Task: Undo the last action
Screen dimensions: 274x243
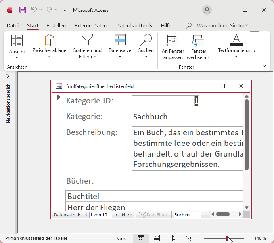Action: [34, 10]
